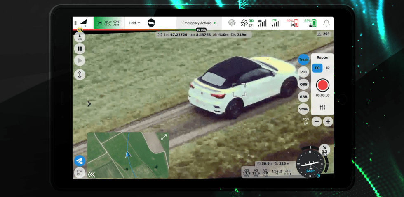Start video recording with red button

coord(322,85)
